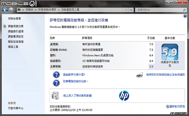This screenshot has width=189, height=116.
Task: Click the 5.9 base score badge
Action: pos(170,52)
